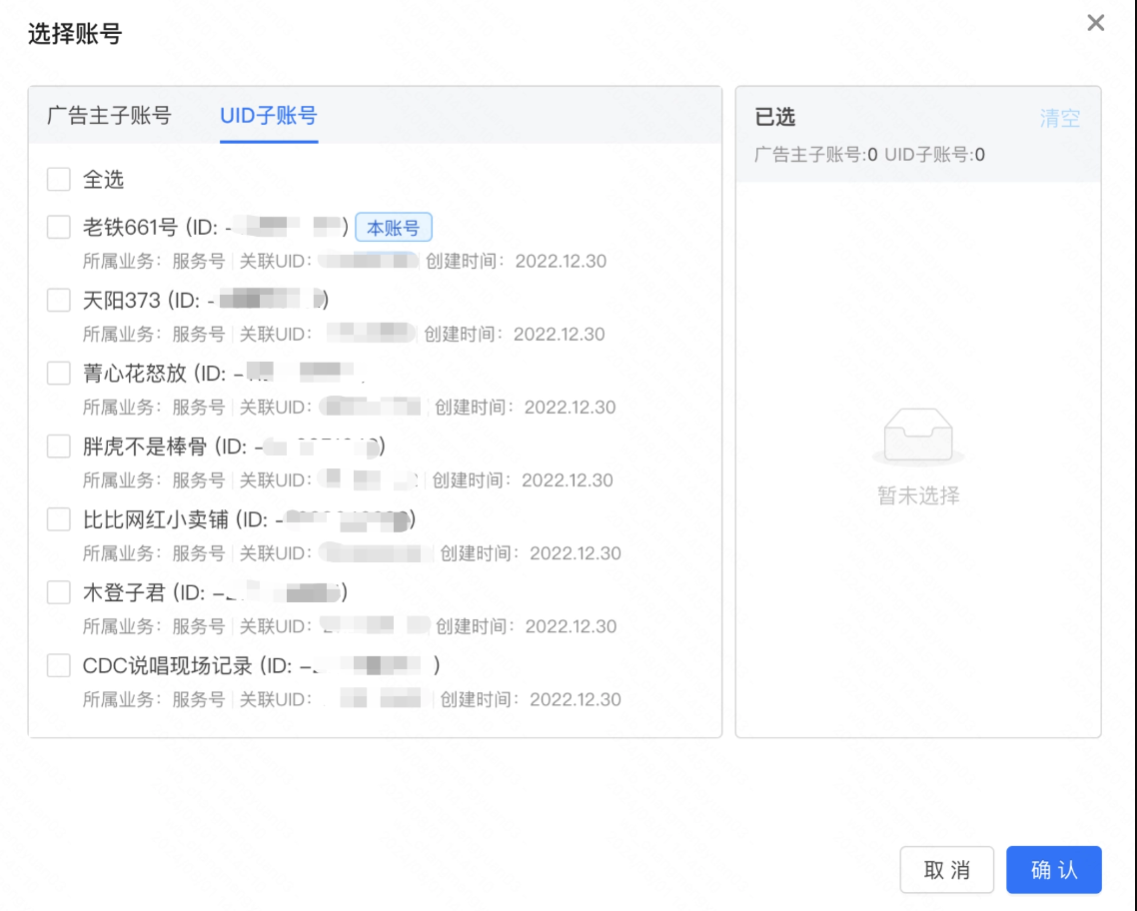
Task: Select the 菁心花怒放 checkbox
Action: pyautogui.click(x=58, y=373)
